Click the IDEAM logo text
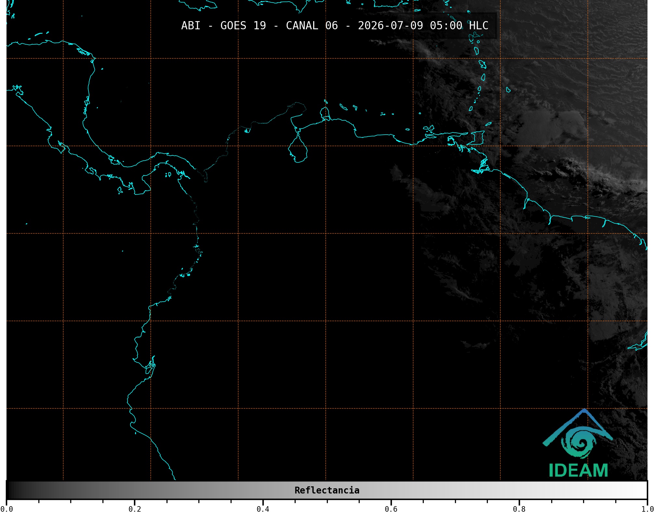This screenshot has width=654, height=513. [x=578, y=470]
